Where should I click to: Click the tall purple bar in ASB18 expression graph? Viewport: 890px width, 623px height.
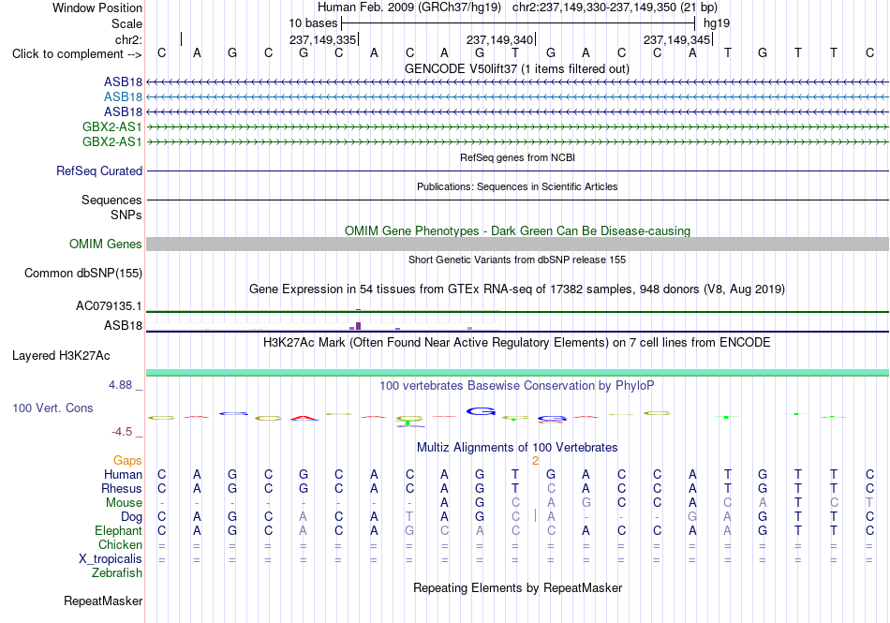click(358, 326)
